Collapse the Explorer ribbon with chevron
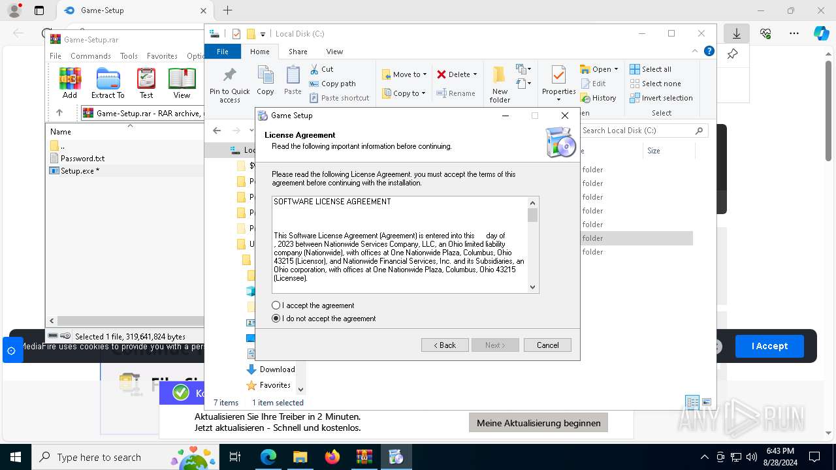This screenshot has width=836, height=470. point(695,51)
